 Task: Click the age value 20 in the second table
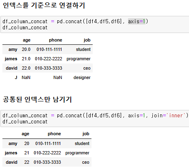click(x=27, y=143)
